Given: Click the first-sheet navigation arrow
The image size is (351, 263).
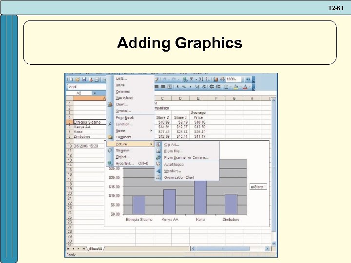Looking at the screenshot, I should [x=68, y=249].
